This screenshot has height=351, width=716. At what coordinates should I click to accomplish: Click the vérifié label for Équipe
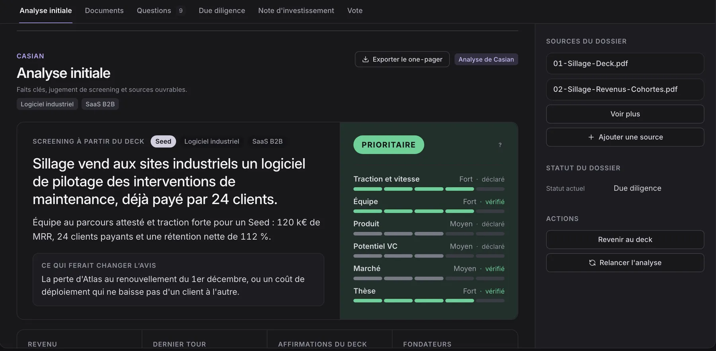tap(495, 202)
